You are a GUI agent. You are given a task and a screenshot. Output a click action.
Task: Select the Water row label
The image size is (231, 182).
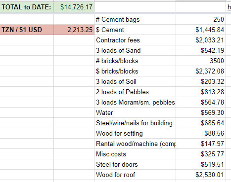tap(135, 112)
